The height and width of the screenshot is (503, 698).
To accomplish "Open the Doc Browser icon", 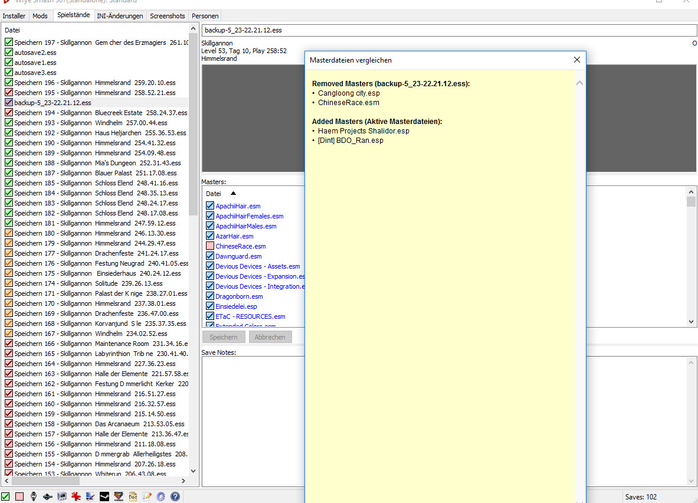I will coord(133,497).
